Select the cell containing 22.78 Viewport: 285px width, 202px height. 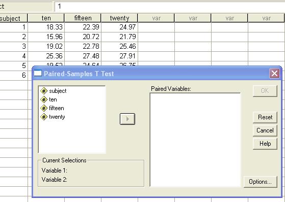pyautogui.click(x=83, y=46)
